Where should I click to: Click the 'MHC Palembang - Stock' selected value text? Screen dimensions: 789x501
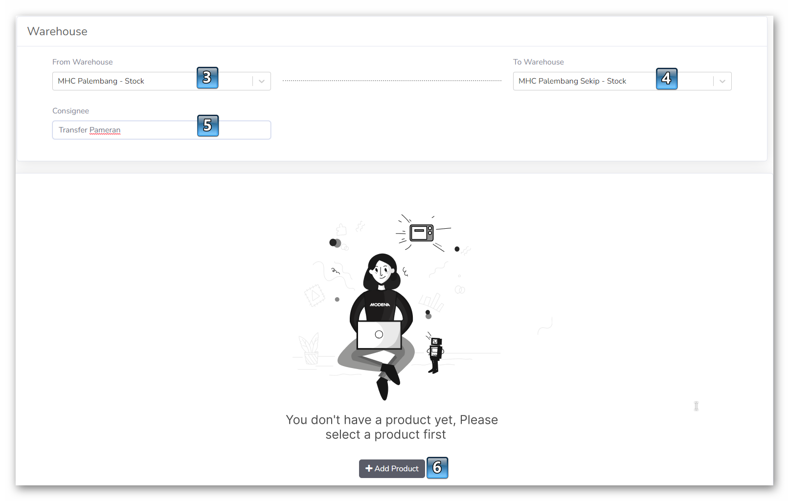point(101,81)
